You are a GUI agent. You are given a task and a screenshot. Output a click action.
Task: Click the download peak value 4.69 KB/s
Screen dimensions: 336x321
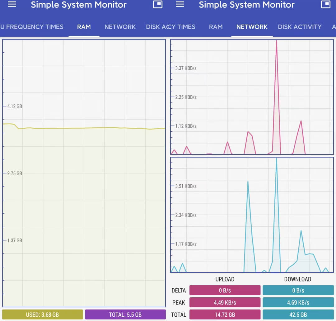[x=298, y=302]
